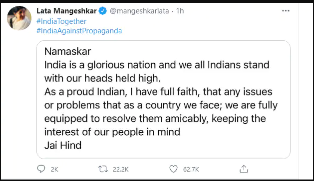Retweet using the arrows icon

[x=103, y=169]
